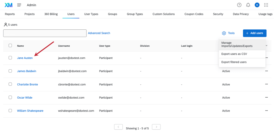274x137 pixels.
Task: Click the XM logo
Action: [8, 5]
